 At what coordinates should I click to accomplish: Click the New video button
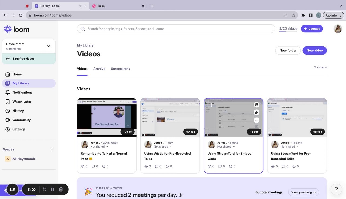[x=315, y=50]
